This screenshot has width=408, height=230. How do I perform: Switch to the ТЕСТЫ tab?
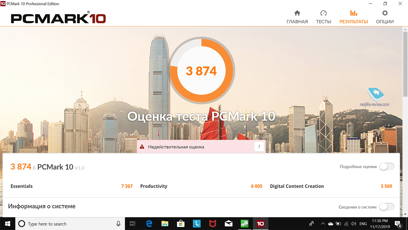coord(323,17)
